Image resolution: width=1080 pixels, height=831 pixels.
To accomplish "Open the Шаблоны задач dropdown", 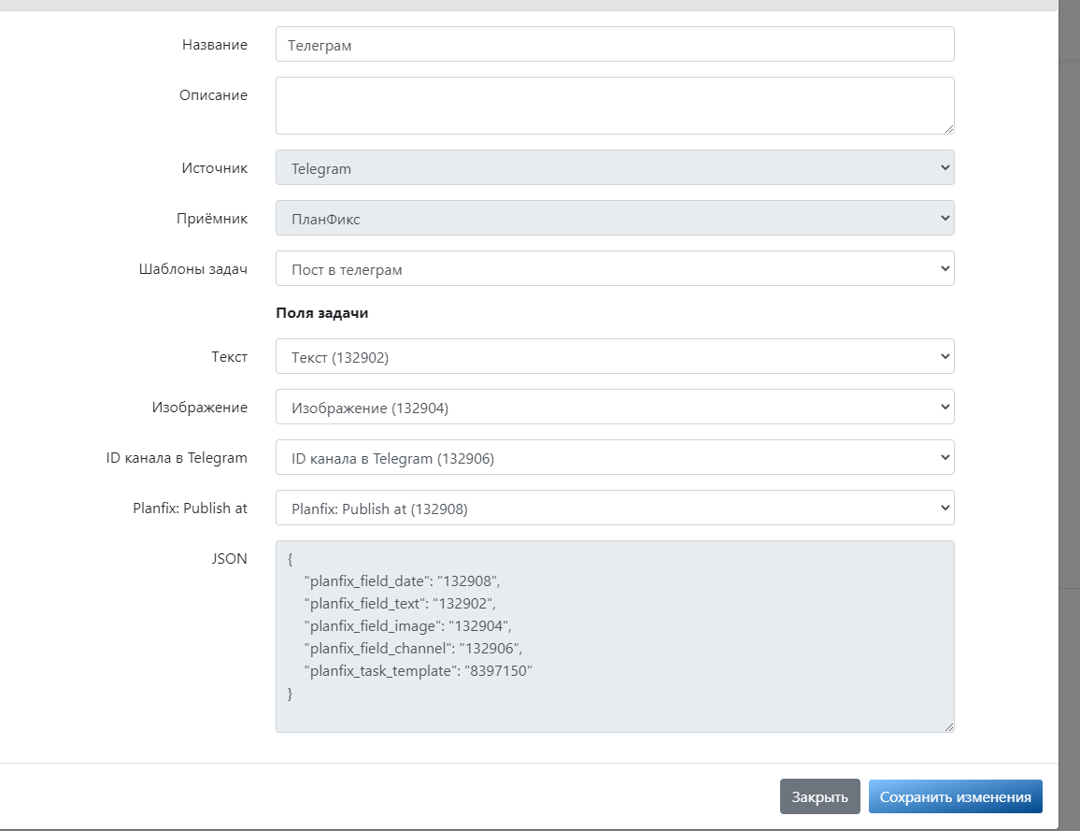I will (615, 268).
